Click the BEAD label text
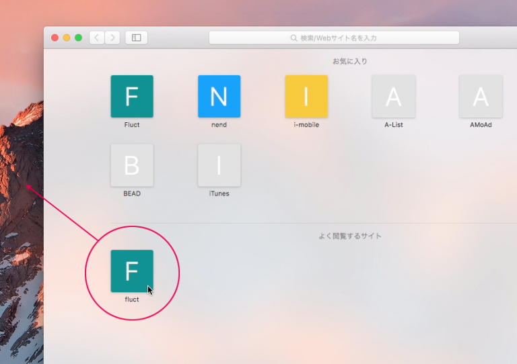This screenshot has height=364, width=517. 132,193
